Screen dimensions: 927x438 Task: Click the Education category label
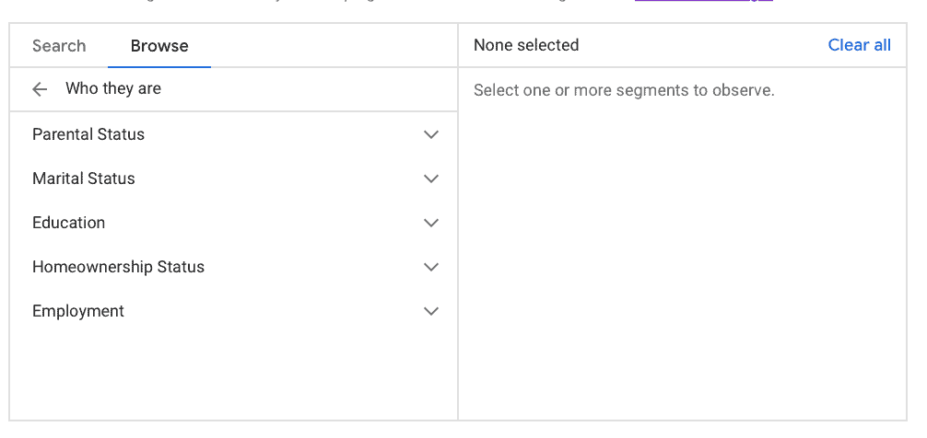(69, 223)
